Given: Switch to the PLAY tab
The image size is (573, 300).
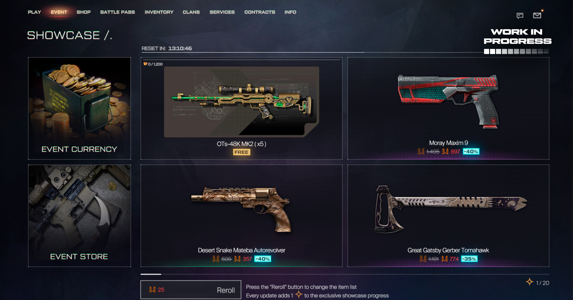Looking at the screenshot, I should [34, 12].
